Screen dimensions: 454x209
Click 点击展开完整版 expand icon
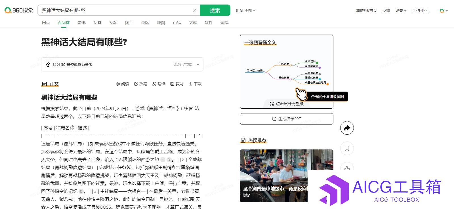(x=272, y=104)
